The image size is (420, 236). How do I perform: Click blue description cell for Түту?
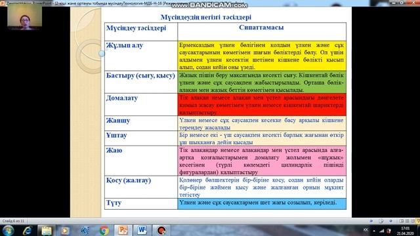pos(262,204)
